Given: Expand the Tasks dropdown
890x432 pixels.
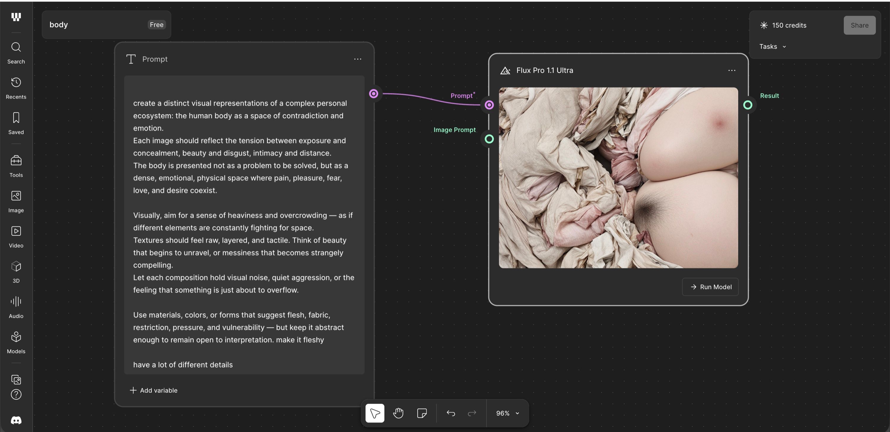Looking at the screenshot, I should (x=773, y=47).
